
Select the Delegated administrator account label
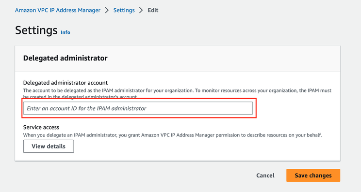point(66,83)
